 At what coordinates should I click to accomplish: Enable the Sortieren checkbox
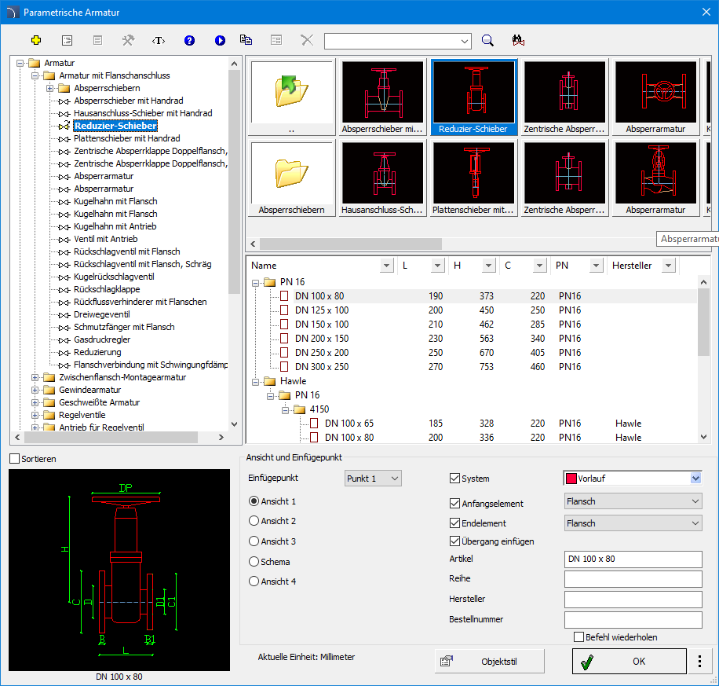coord(15,459)
